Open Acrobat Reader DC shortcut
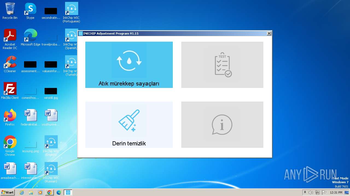Viewport: 350px width, 196px height. [x=10, y=39]
